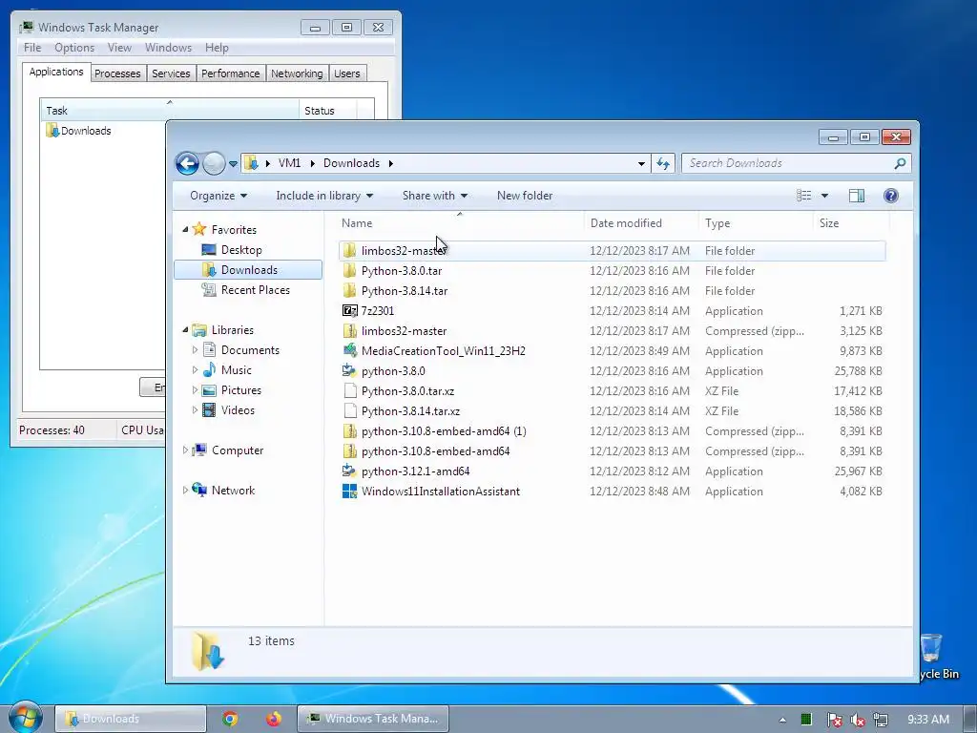Select python-3.10.8-embed-amd64 (1) zip icon

(349, 431)
